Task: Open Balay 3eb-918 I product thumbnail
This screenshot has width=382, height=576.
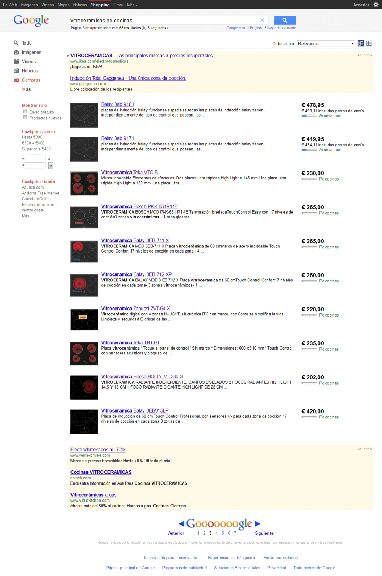Action: 84,115
